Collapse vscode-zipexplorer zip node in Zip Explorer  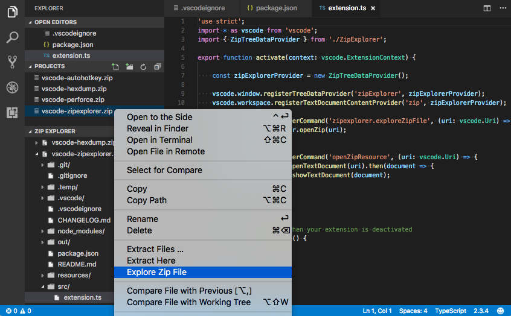click(x=36, y=154)
